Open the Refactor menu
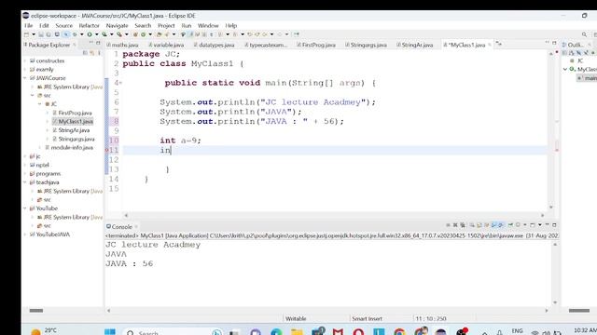The width and height of the screenshot is (597, 335). pos(90,25)
